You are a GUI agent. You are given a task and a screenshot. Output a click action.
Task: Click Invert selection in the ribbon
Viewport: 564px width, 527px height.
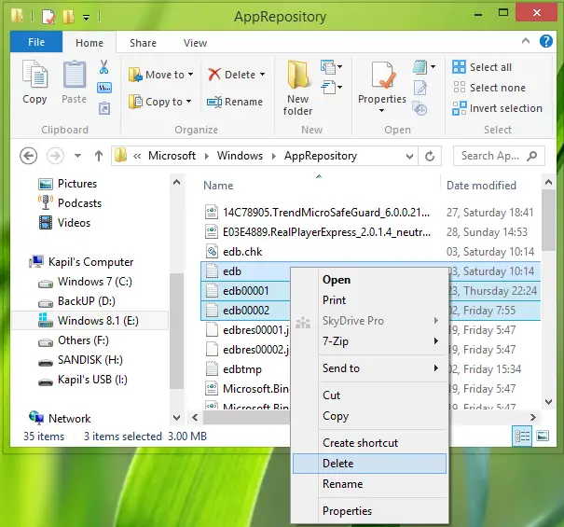(497, 108)
